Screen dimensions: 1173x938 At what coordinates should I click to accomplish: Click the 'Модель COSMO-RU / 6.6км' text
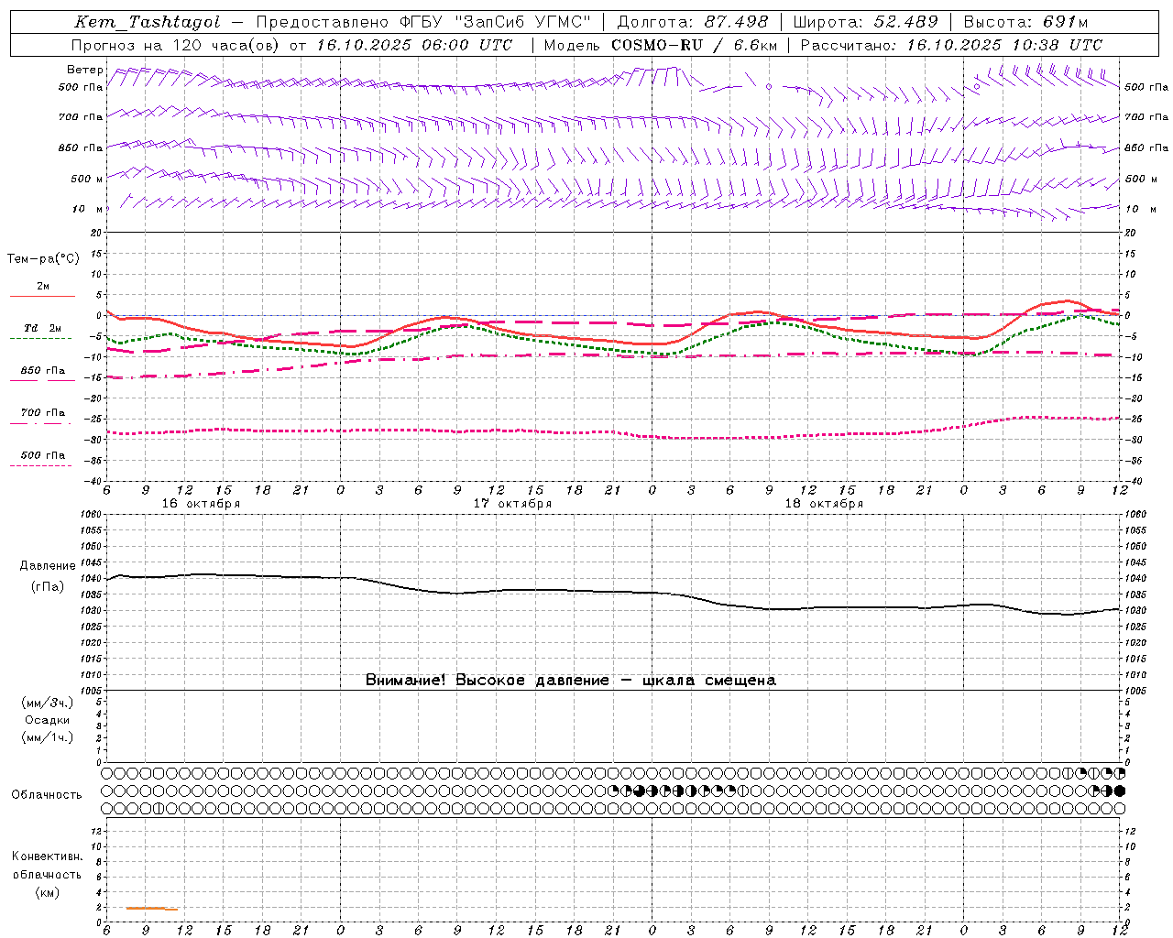661,45
